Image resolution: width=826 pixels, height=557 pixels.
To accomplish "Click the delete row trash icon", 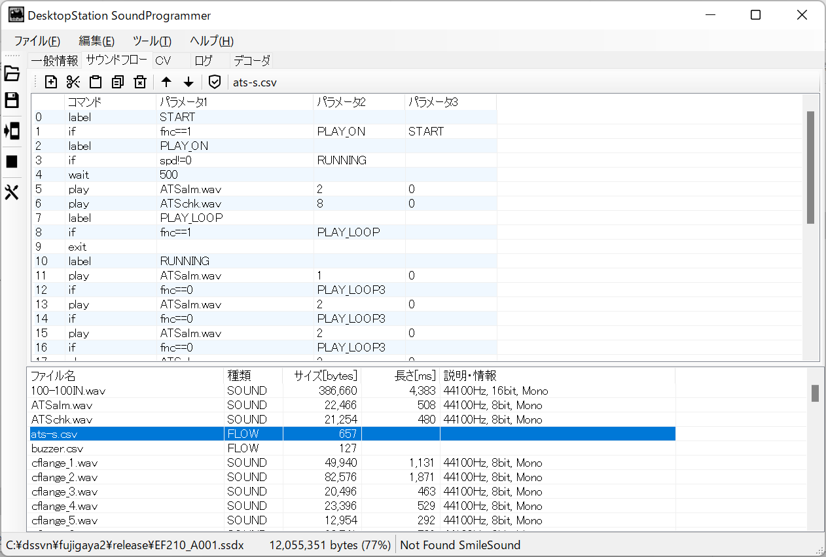I will [x=139, y=82].
